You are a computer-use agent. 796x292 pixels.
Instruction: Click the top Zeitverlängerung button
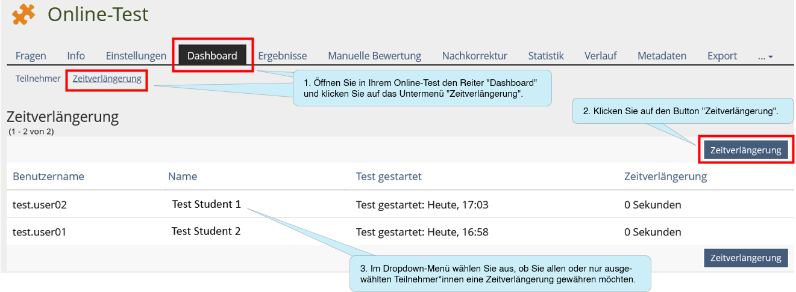tap(746, 150)
